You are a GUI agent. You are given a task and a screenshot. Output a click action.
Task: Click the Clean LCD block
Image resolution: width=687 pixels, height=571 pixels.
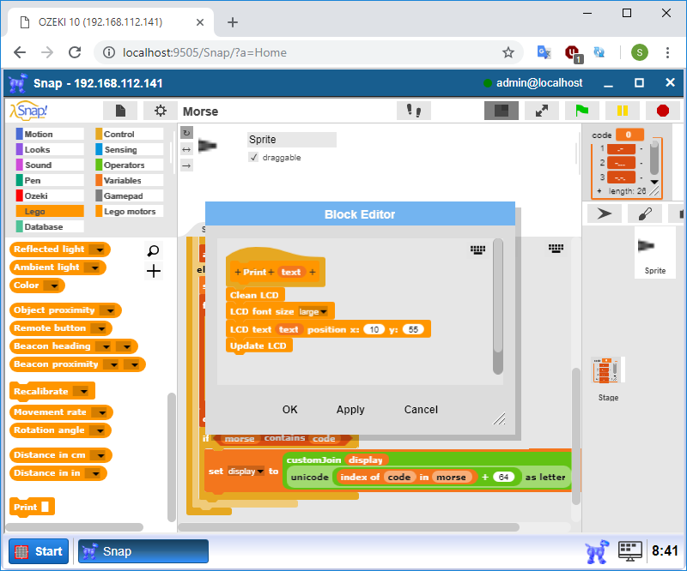tap(254, 295)
